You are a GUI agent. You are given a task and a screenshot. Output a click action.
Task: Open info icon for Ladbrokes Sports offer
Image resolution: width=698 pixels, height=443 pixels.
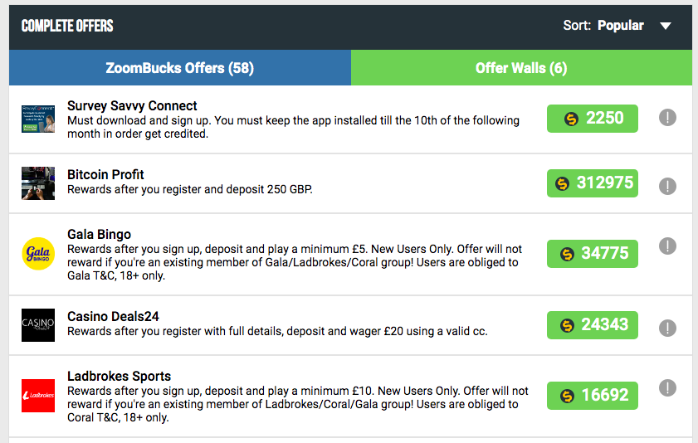[667, 388]
